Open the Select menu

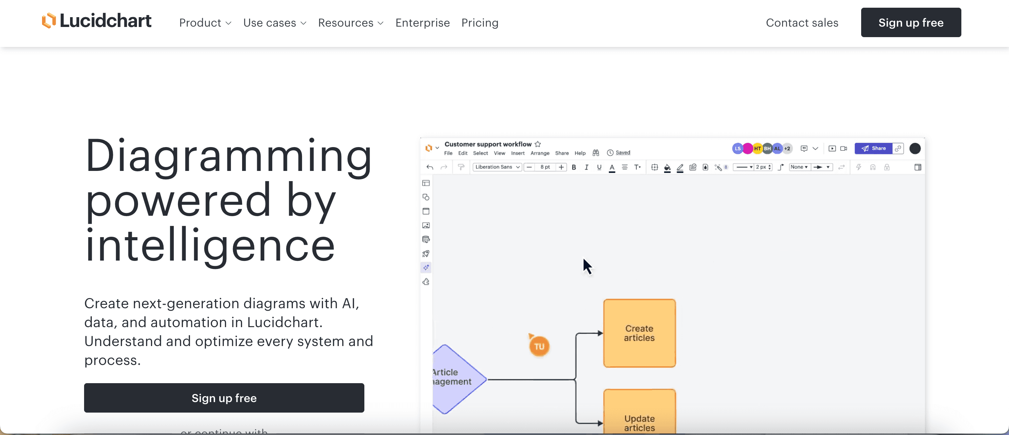(x=480, y=153)
